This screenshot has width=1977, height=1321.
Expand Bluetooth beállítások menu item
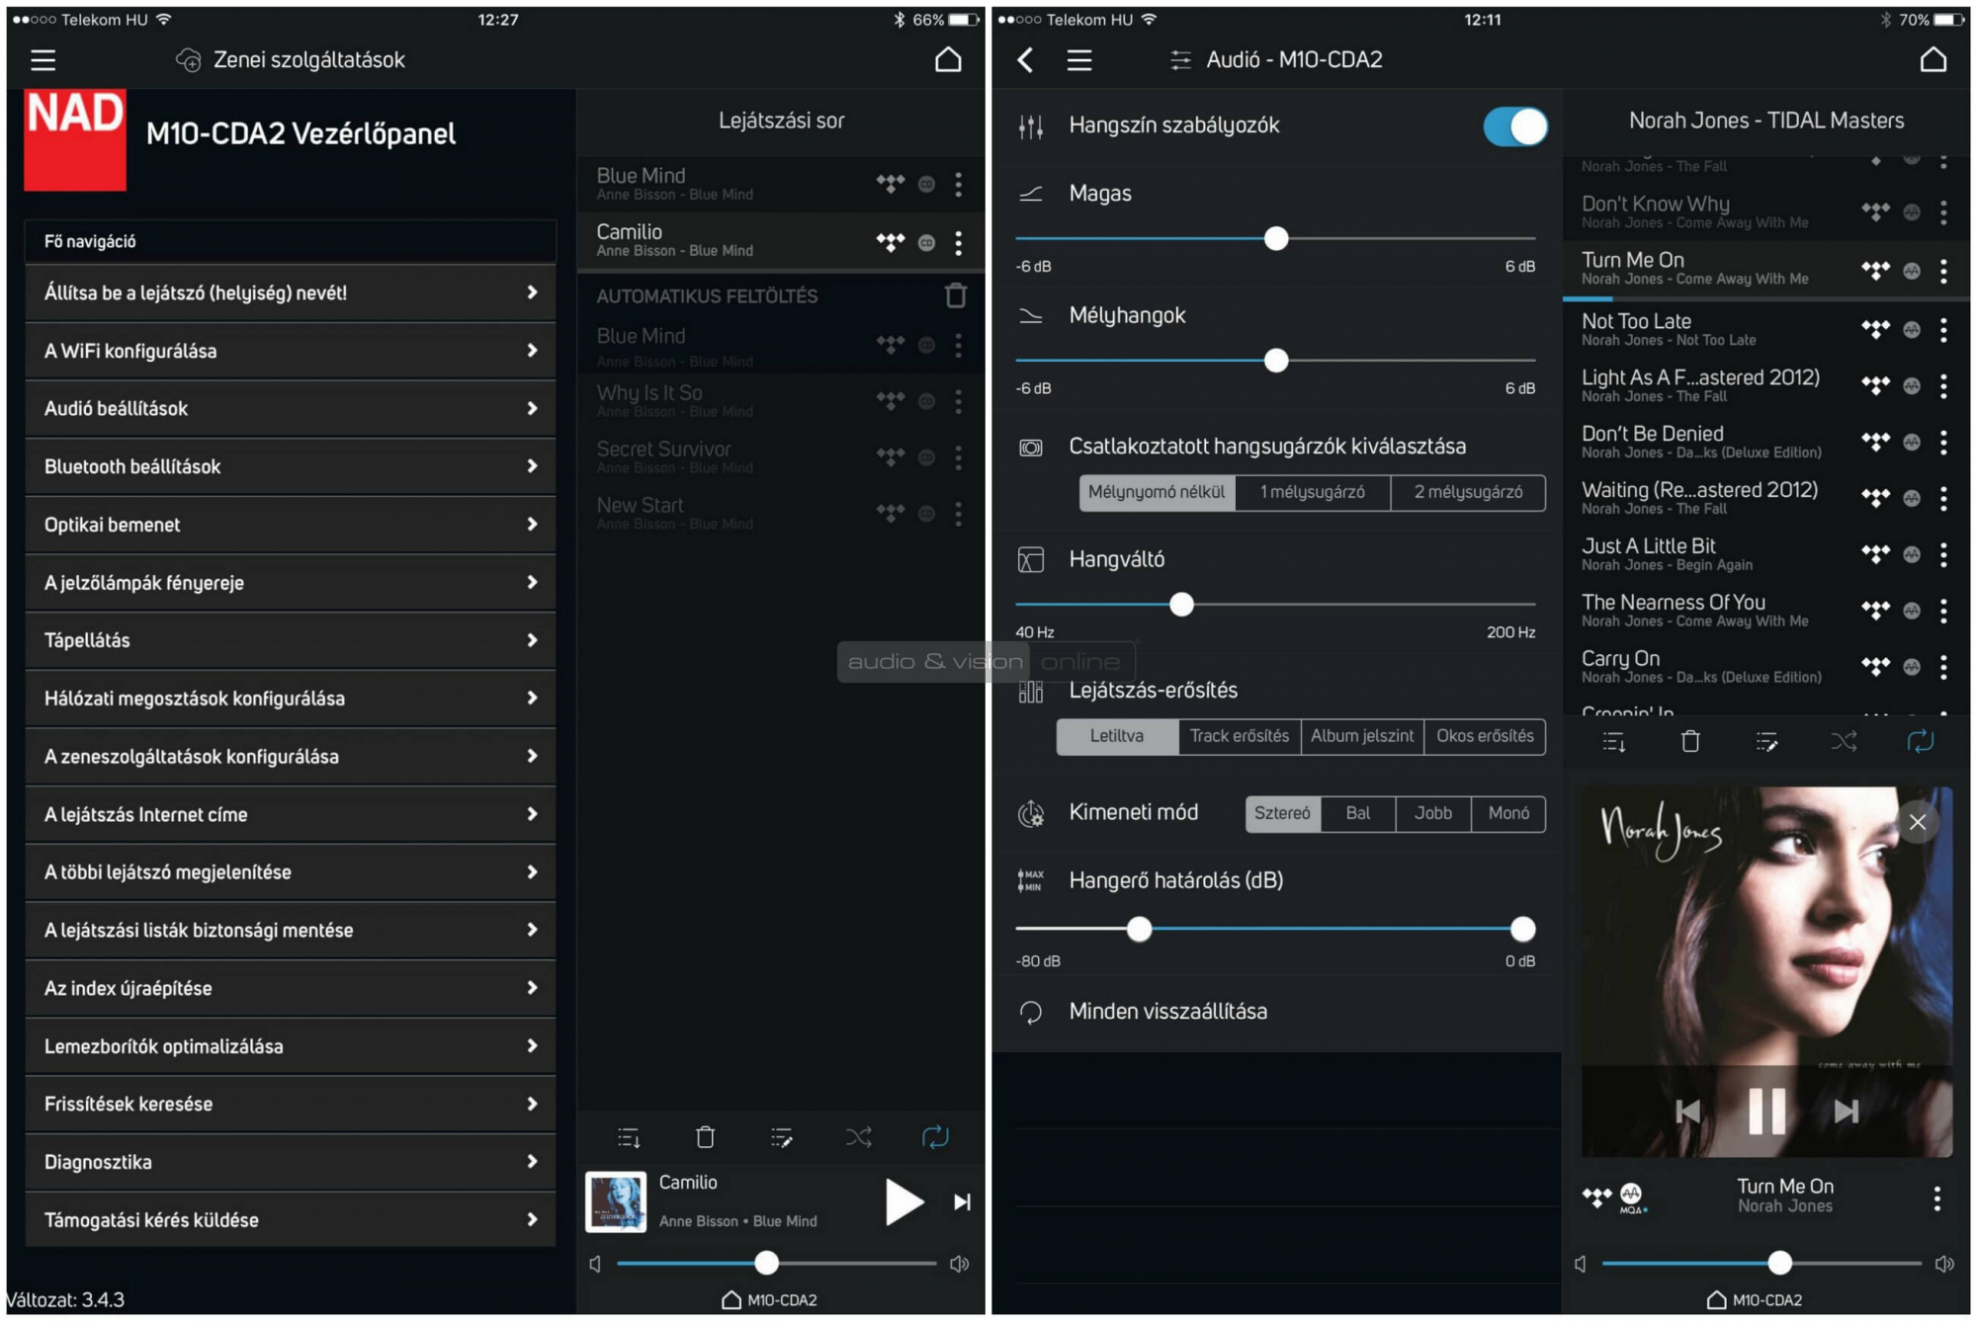point(290,466)
